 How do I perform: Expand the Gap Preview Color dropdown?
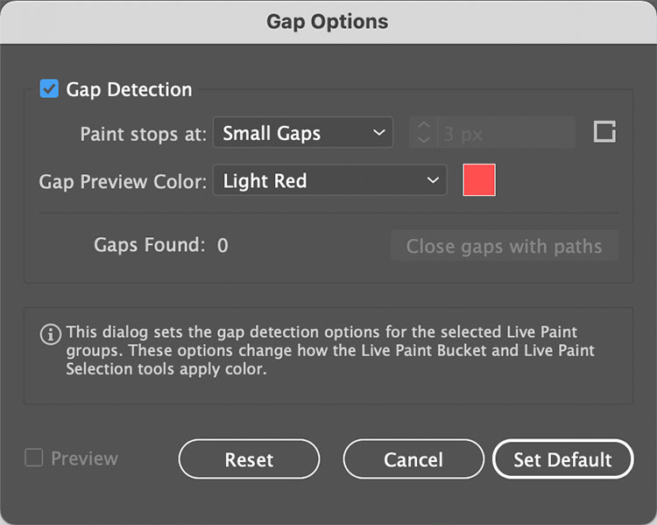(329, 181)
